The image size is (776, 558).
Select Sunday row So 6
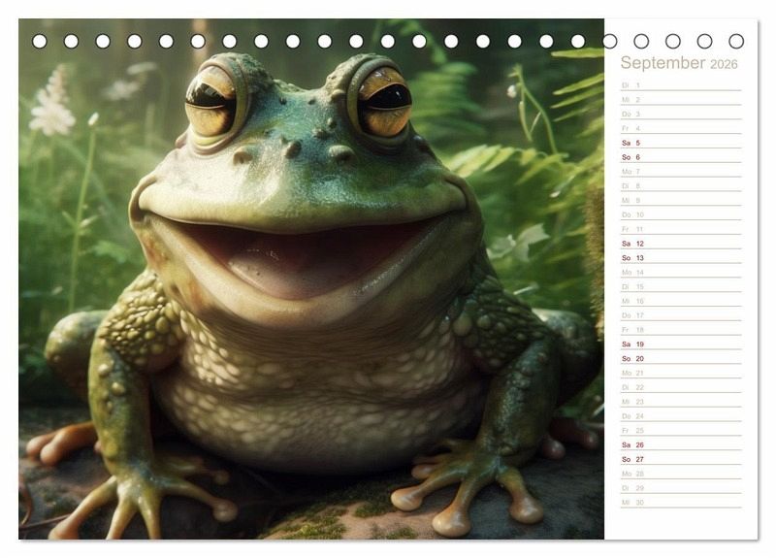pyautogui.click(x=681, y=157)
